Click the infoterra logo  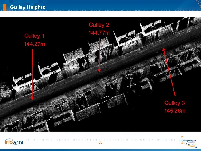click(14, 142)
